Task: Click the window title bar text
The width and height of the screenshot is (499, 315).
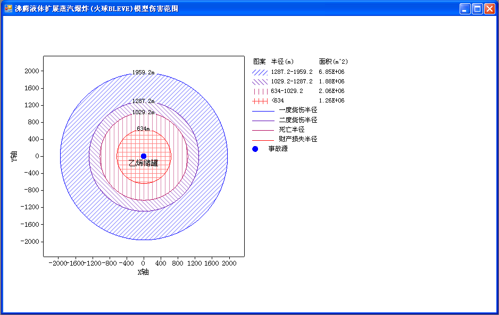Action: [x=96, y=8]
